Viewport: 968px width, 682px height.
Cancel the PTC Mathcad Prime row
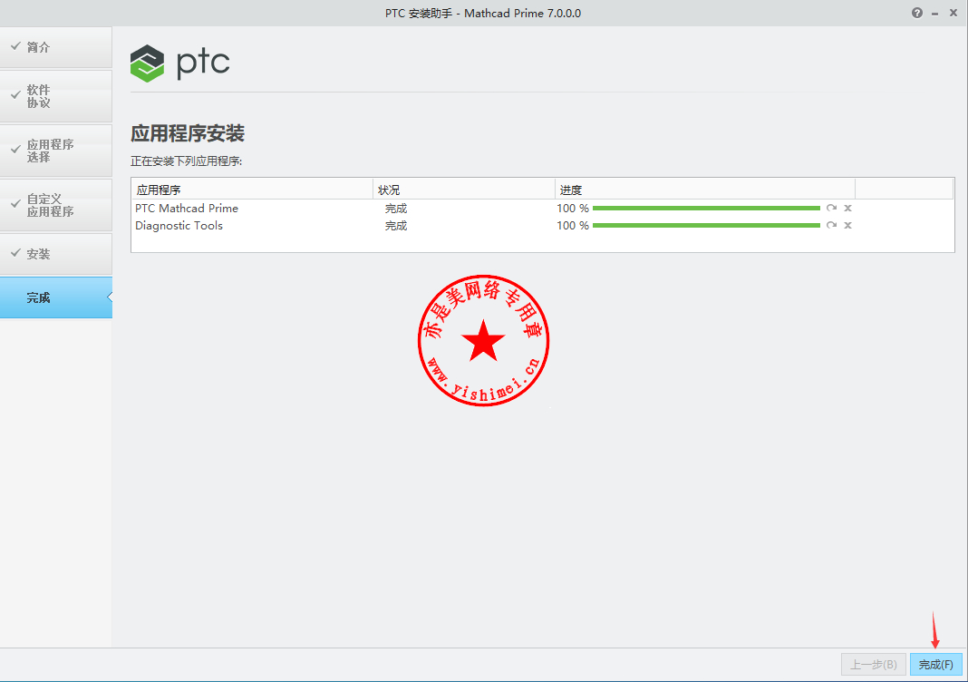(847, 209)
